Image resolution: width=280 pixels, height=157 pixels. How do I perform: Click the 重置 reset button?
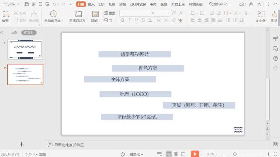(x=109, y=13)
